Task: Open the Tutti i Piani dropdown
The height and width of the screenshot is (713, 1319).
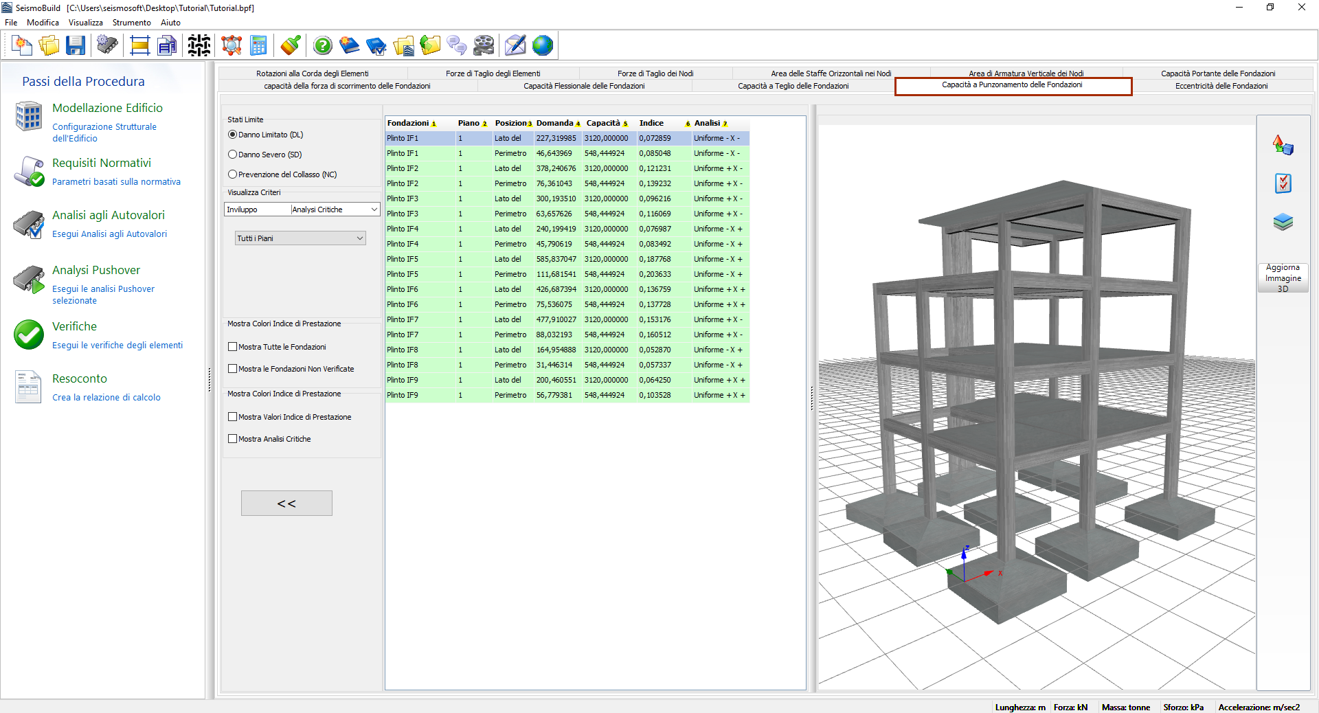Action: pyautogui.click(x=359, y=238)
